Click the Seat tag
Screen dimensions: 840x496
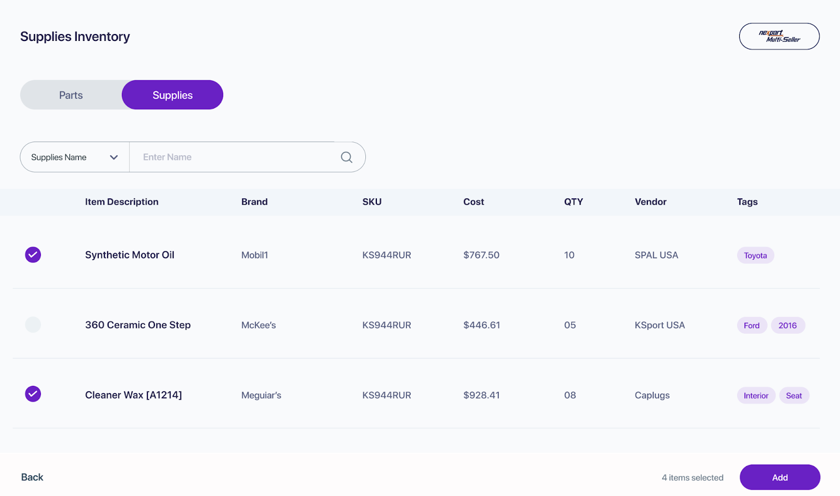pos(794,396)
